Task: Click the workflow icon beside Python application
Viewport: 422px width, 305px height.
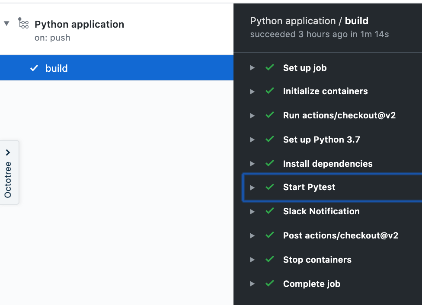Action: pos(23,24)
